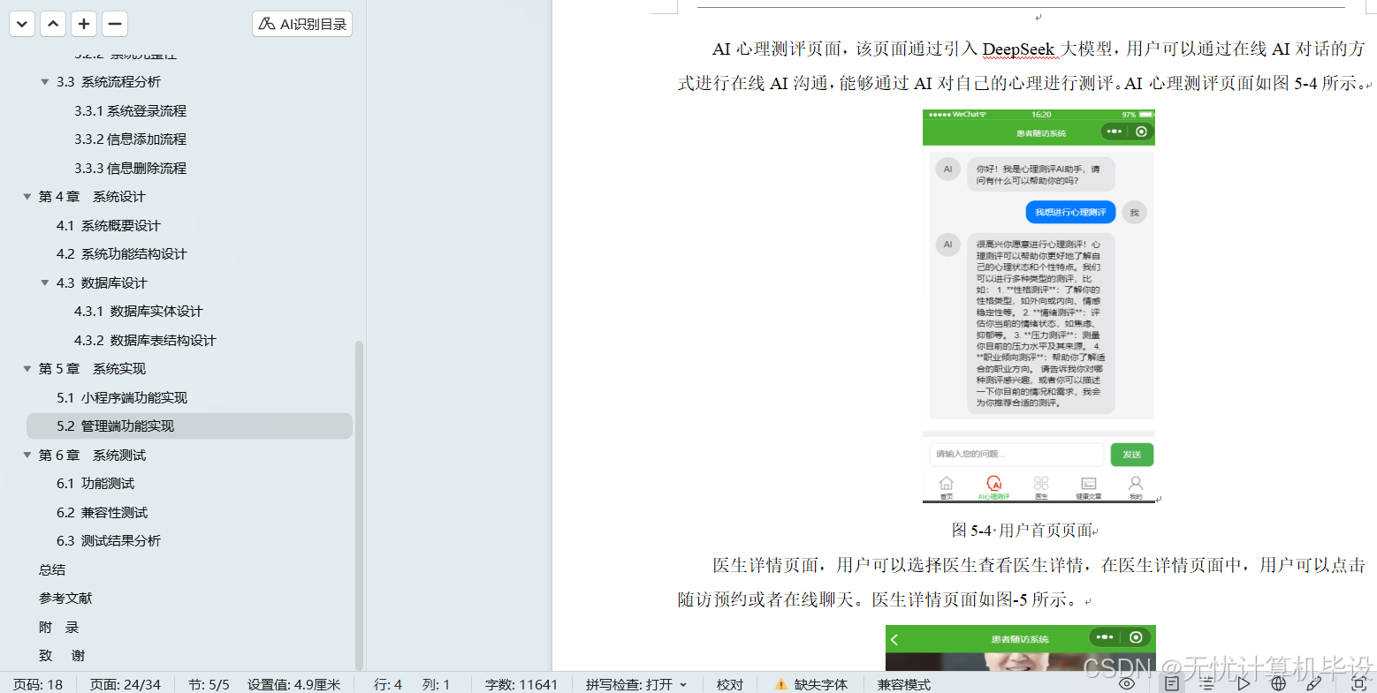Zoom in with the plus icon

click(83, 24)
